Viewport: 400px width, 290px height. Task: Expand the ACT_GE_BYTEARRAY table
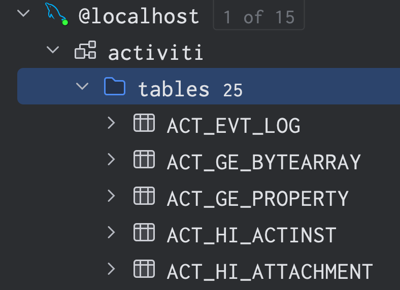pos(111,159)
